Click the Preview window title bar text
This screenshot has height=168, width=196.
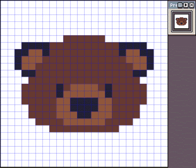(x=174, y=5)
